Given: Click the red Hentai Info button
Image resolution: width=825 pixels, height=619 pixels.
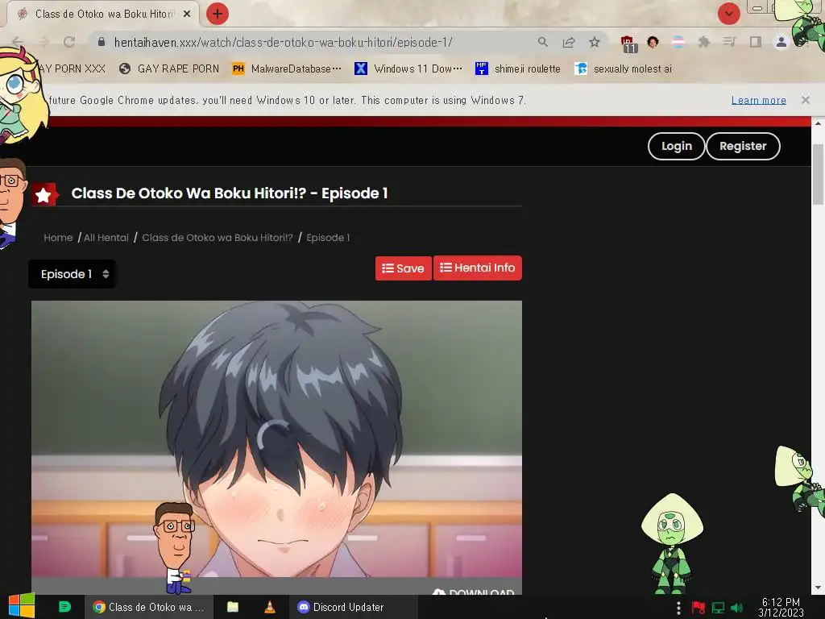Looking at the screenshot, I should click(x=477, y=268).
